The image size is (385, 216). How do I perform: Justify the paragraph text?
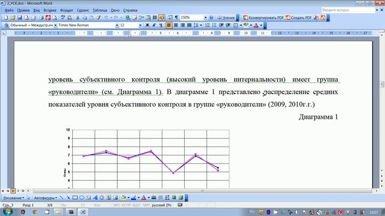189,25
